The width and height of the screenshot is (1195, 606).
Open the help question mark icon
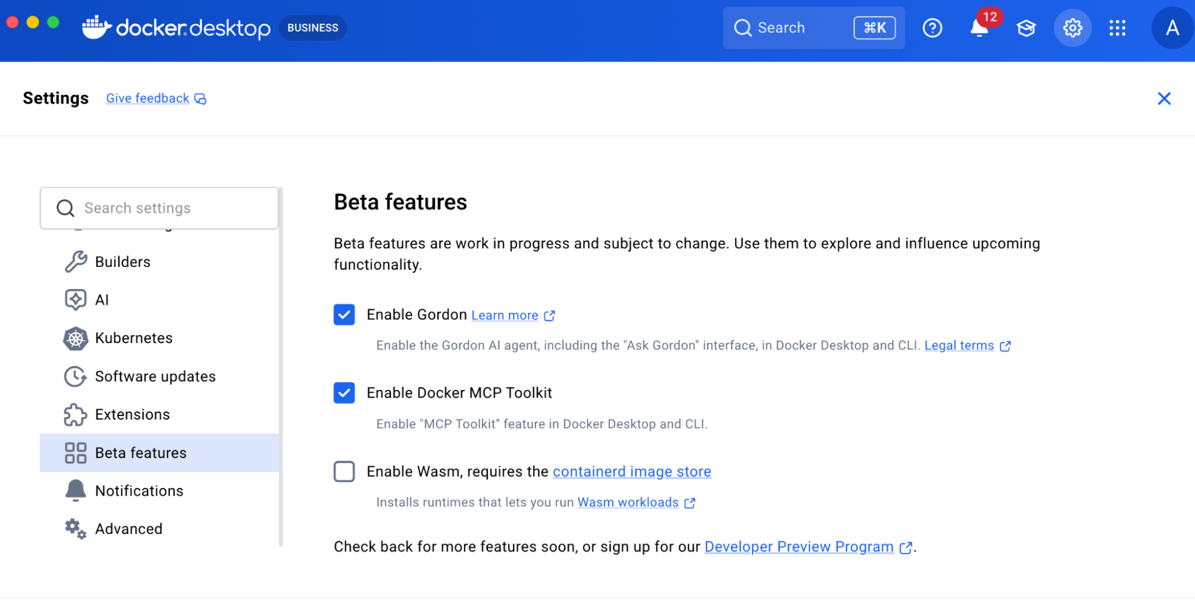[932, 28]
